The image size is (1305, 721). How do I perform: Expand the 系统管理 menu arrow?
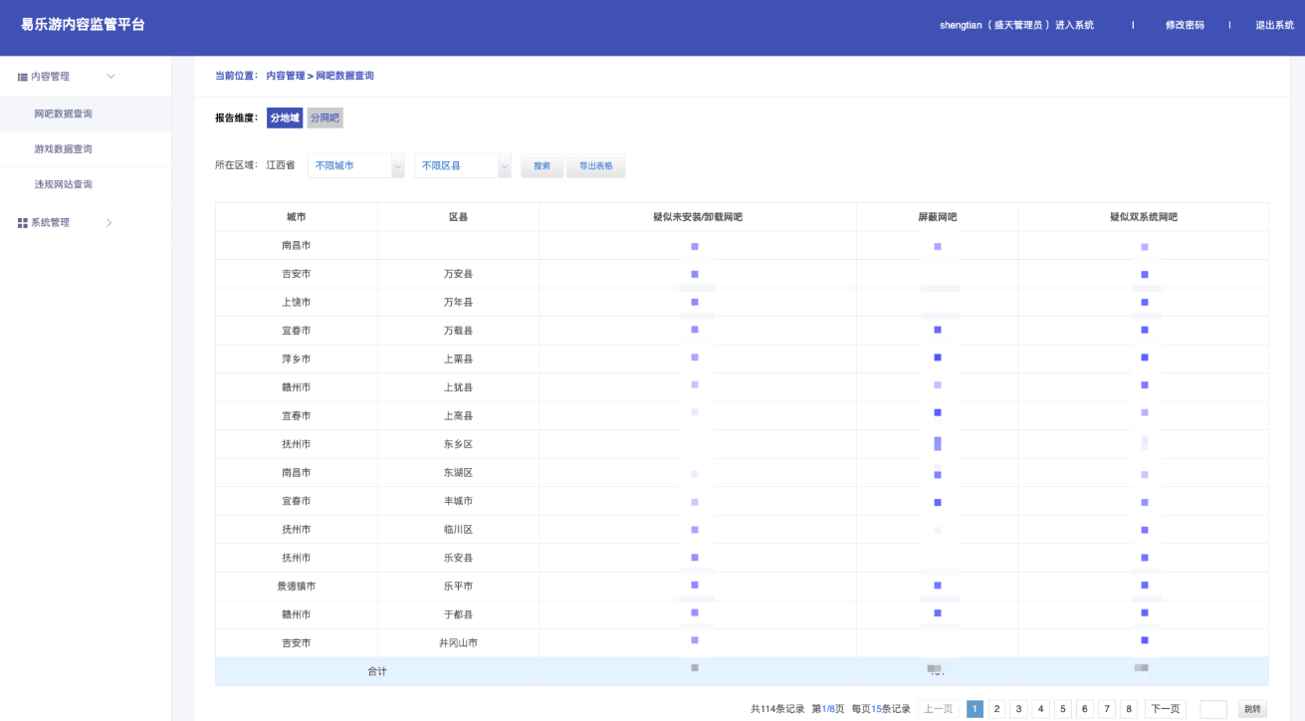(109, 223)
